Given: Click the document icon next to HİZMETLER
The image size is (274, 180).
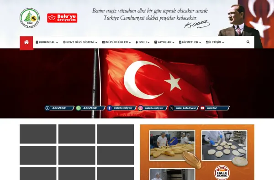Looking at the screenshot, I should [x=180, y=42].
